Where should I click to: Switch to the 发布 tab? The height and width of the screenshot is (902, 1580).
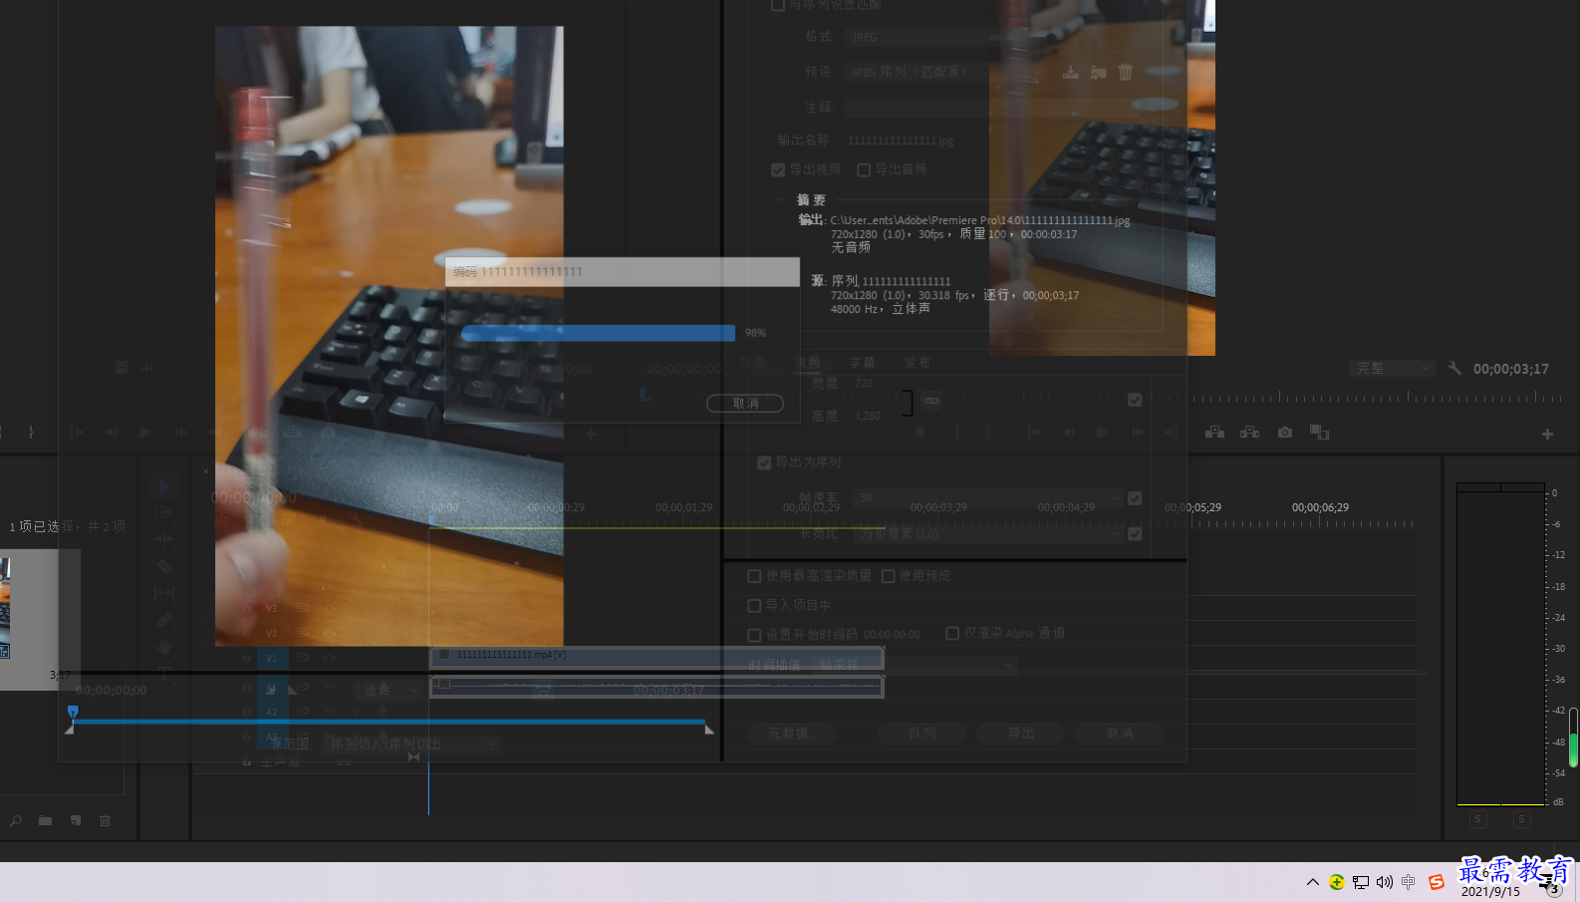(917, 363)
